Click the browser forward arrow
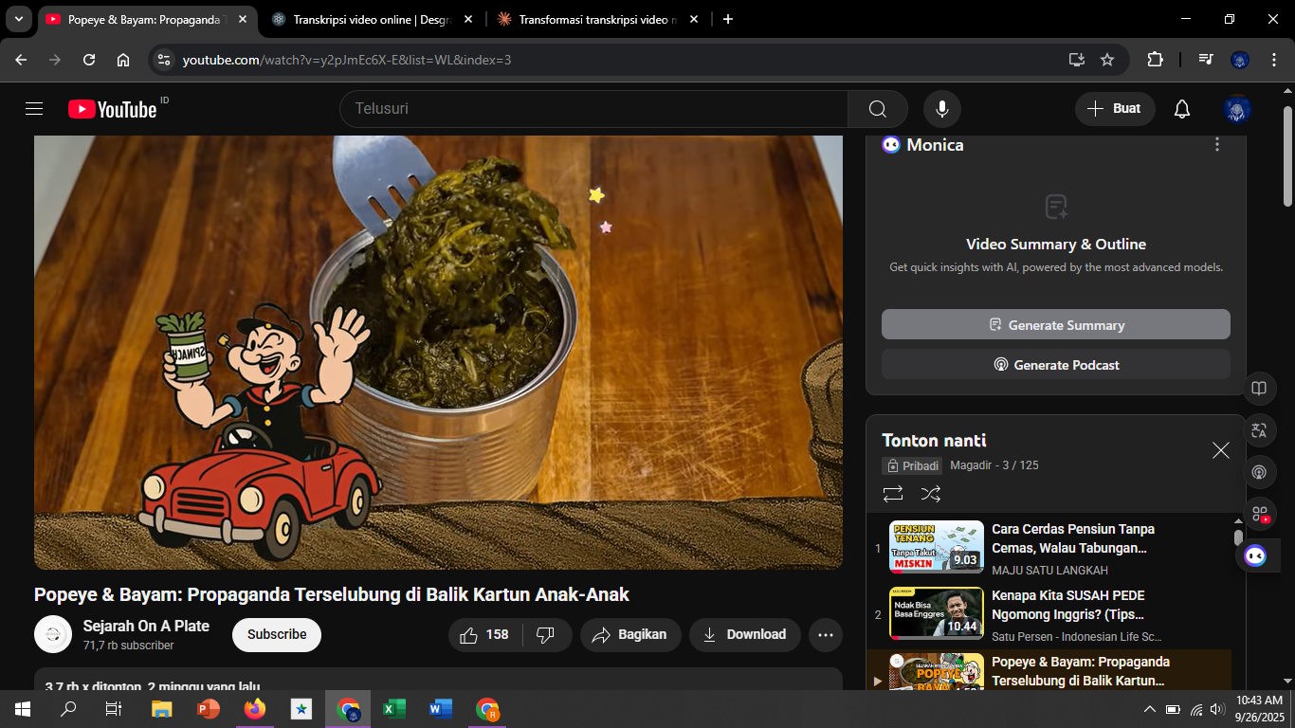Image resolution: width=1295 pixels, height=728 pixels. click(55, 60)
